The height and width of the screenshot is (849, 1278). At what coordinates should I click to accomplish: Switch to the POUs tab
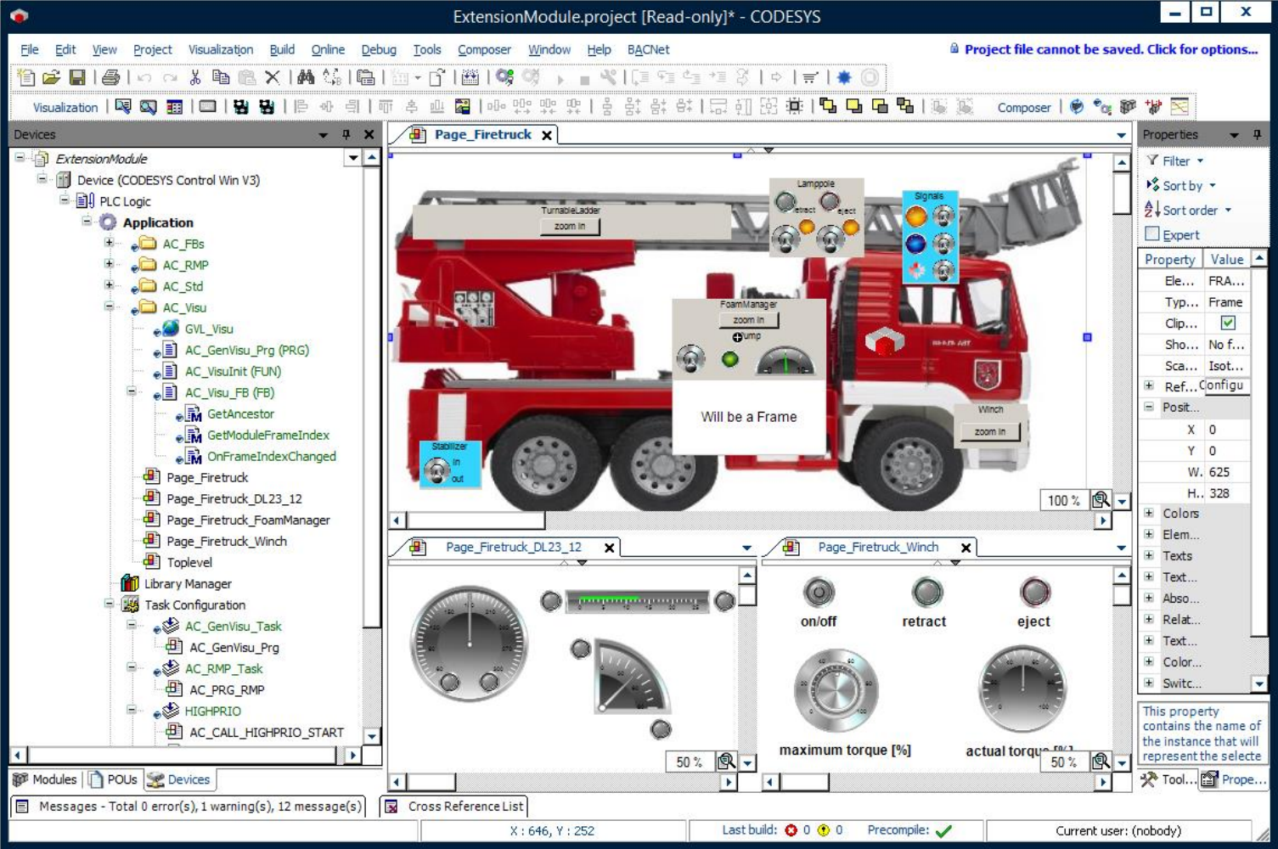coord(114,779)
